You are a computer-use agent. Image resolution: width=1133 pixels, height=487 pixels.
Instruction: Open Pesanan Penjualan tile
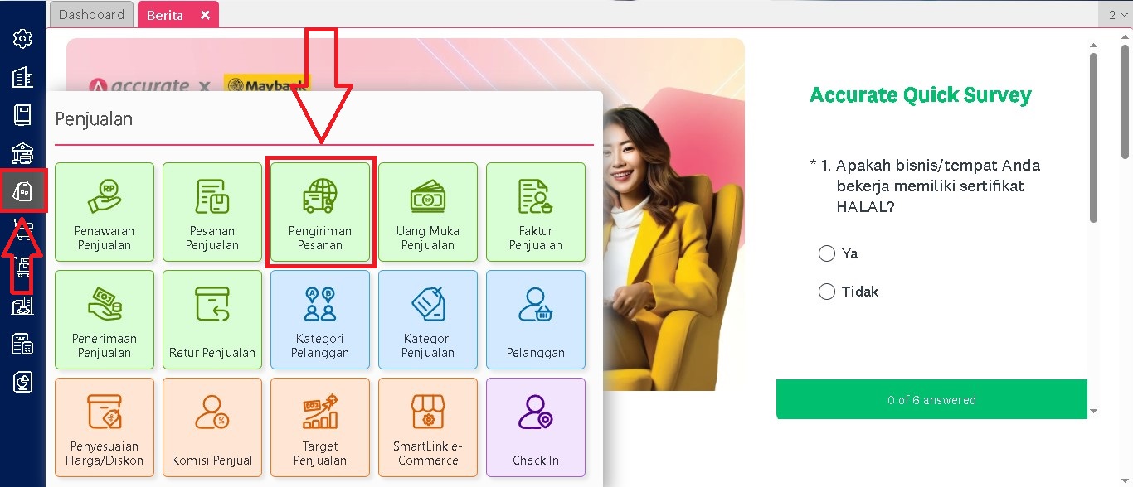tap(212, 212)
